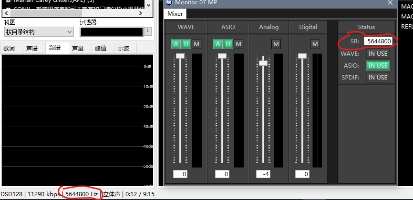This screenshot has width=413, height=200.
Task: Open the 示波 tab
Action: [124, 48]
